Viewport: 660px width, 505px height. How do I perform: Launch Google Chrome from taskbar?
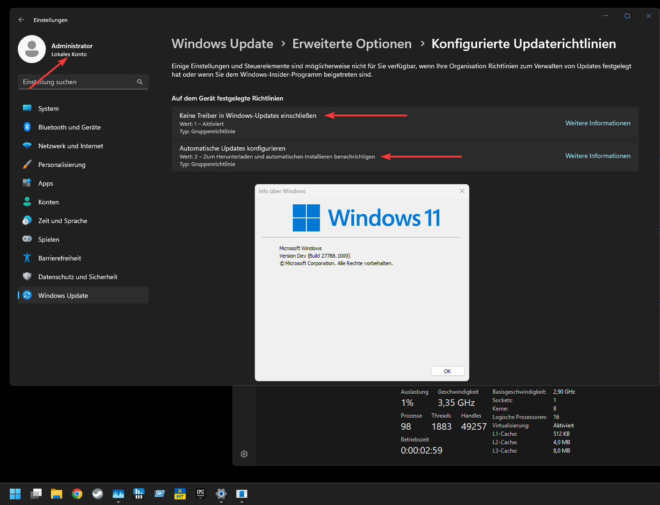[77, 494]
